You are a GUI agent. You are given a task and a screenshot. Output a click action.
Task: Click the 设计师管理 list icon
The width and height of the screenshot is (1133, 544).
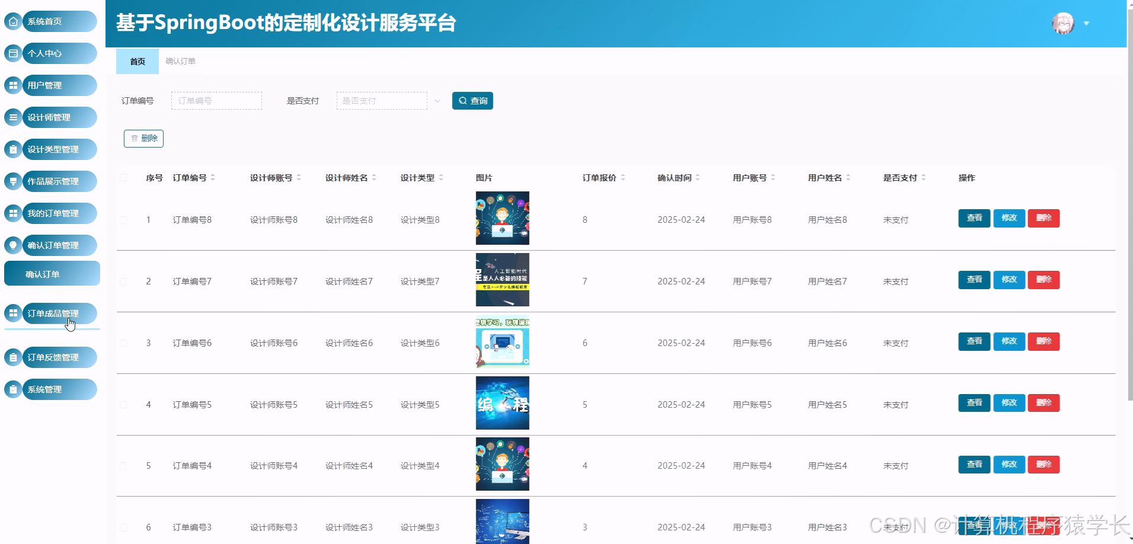coord(13,117)
